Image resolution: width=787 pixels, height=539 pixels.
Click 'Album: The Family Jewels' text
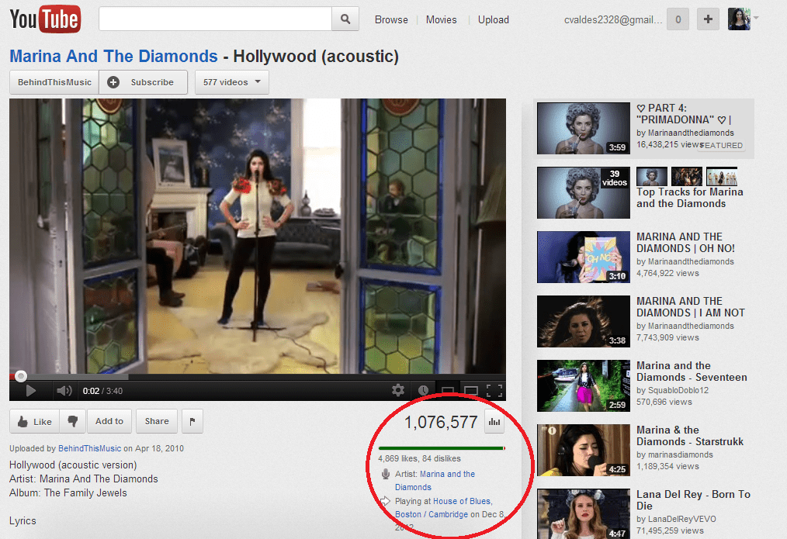[x=68, y=493]
